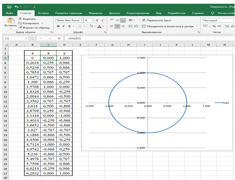Screen dimensions: 235x180
Task: Toggle align text right
Action: (123, 26)
